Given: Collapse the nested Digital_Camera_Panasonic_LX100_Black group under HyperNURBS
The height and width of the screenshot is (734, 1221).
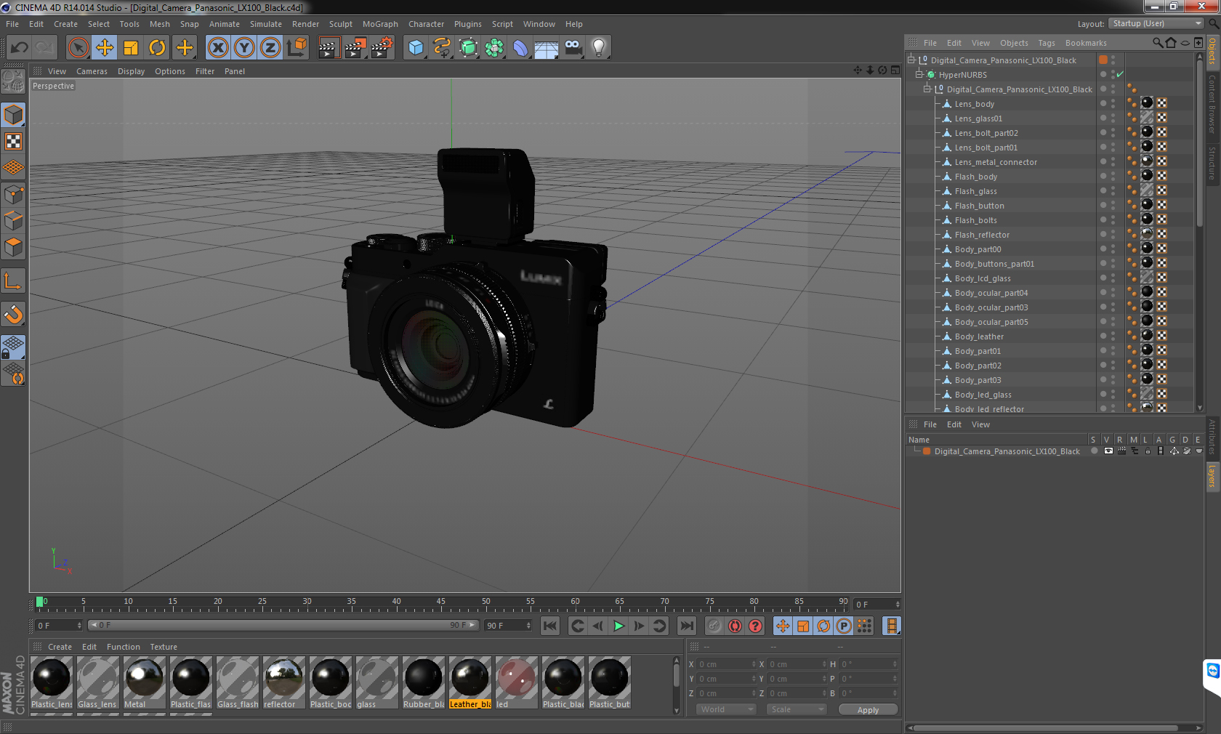Looking at the screenshot, I should pos(927,89).
